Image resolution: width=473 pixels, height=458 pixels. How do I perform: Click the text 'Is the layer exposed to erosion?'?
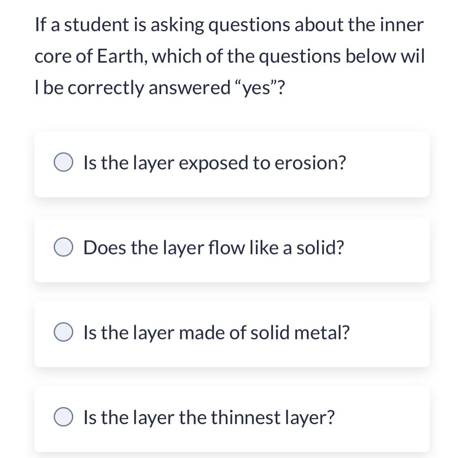[215, 163]
